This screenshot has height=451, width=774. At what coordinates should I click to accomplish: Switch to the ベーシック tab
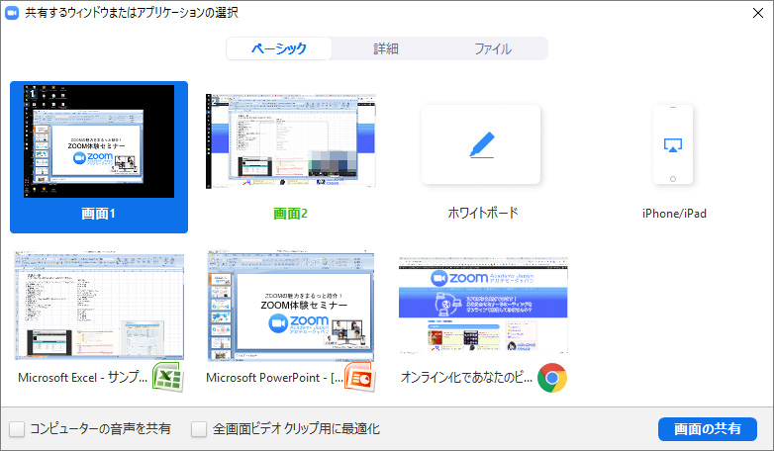[x=278, y=48]
